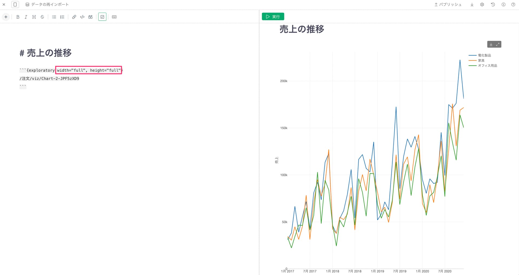Click the 7月 2020 x-axis label
This screenshot has width=519, height=275.
[445, 271]
